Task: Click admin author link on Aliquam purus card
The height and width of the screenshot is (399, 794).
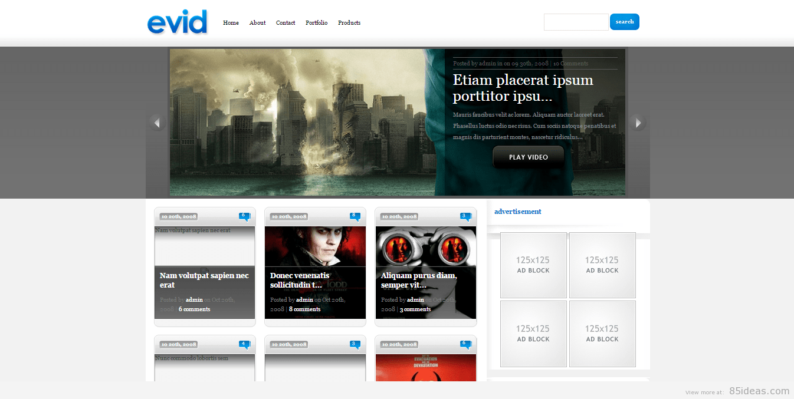Action: pyautogui.click(x=415, y=300)
